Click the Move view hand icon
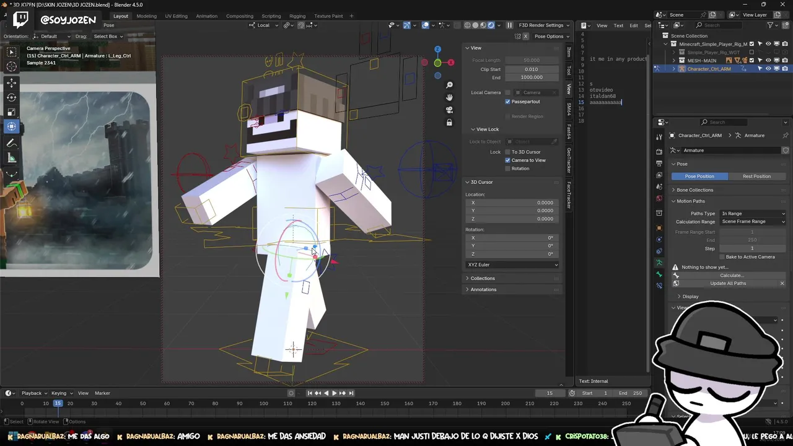Image resolution: width=793 pixels, height=446 pixels. [449, 97]
